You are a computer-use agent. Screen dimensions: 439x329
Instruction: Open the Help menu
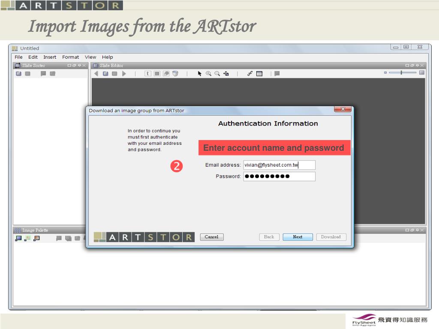(x=108, y=57)
